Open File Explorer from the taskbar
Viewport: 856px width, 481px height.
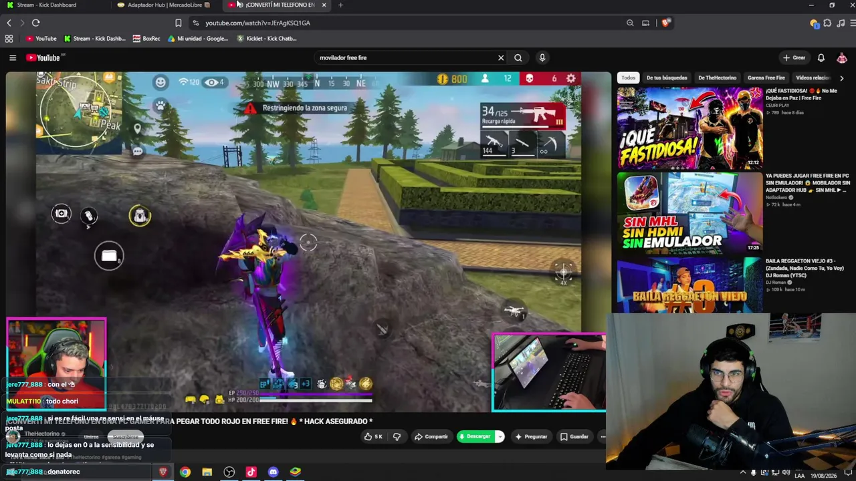(x=207, y=472)
